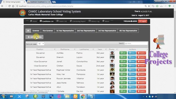Switch to the localhost browser tab
The image size is (176, 99).
[39, 2]
